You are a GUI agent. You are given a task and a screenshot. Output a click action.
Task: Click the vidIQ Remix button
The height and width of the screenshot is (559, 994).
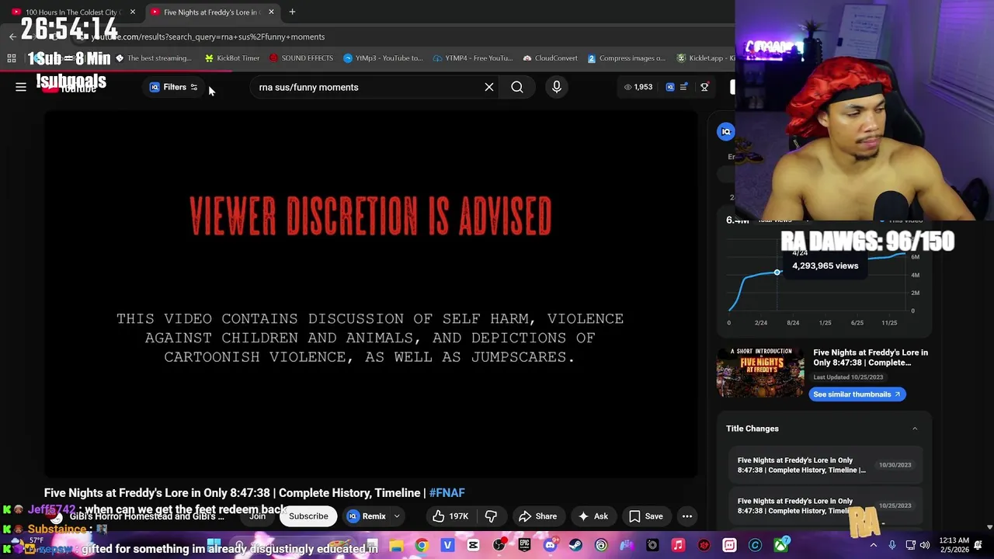tap(367, 516)
